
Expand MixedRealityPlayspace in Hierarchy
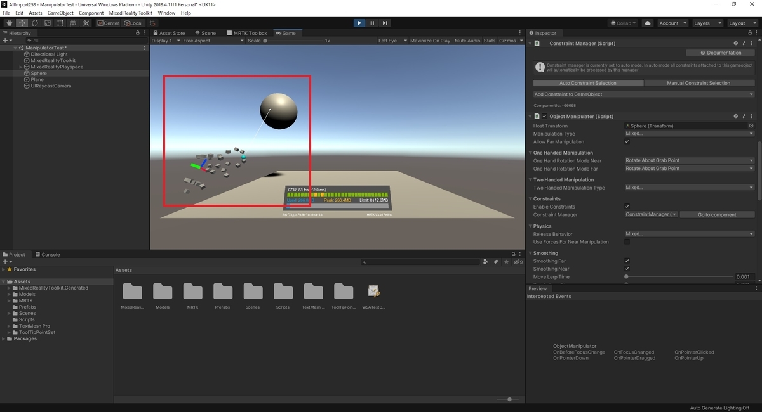point(21,67)
